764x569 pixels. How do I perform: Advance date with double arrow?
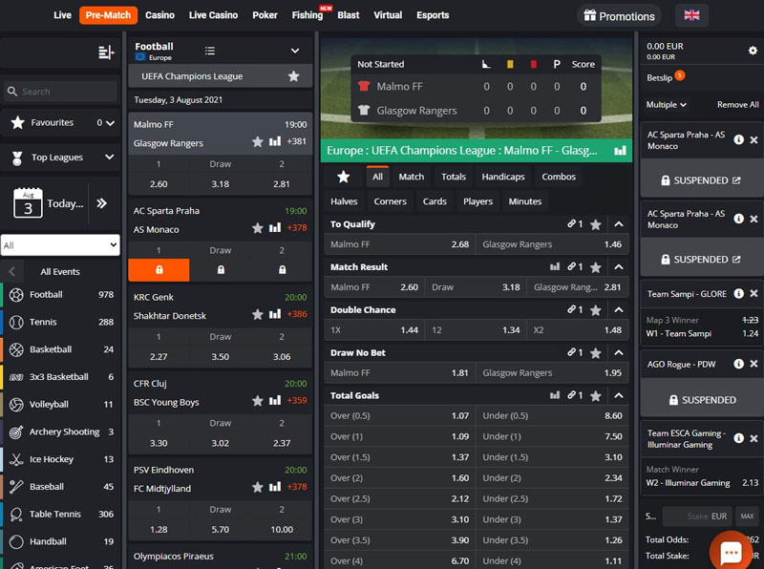pos(101,203)
